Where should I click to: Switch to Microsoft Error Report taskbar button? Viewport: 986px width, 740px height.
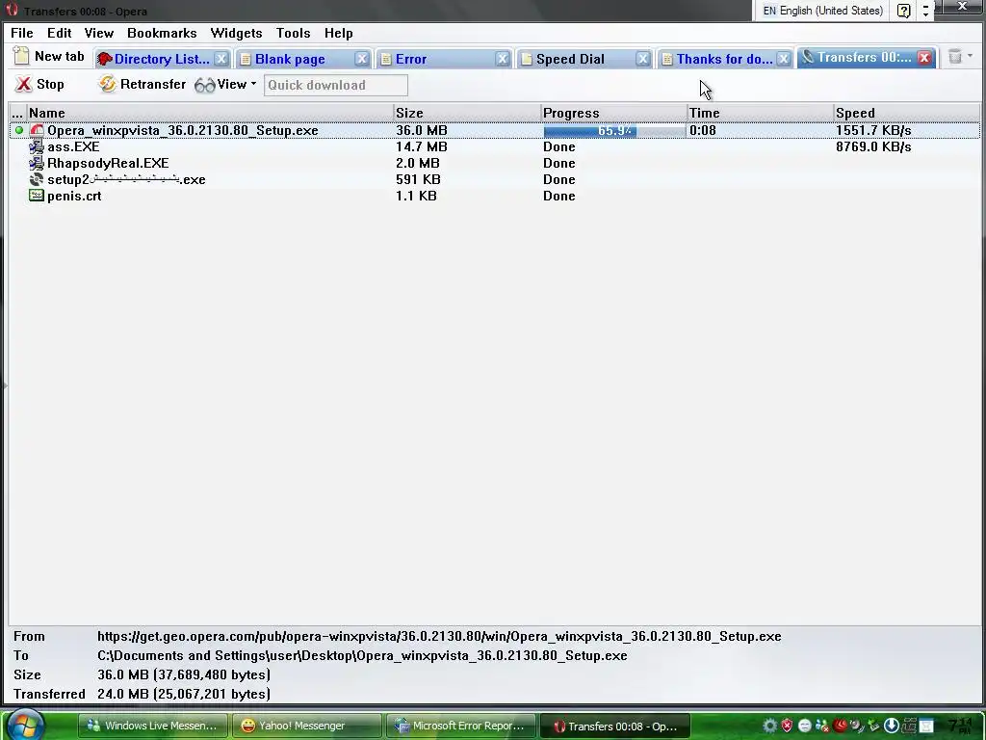point(461,726)
